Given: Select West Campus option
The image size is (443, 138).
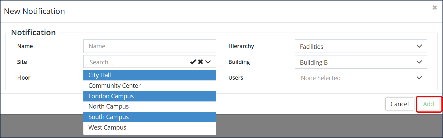Looking at the screenshot, I should pos(150,127).
